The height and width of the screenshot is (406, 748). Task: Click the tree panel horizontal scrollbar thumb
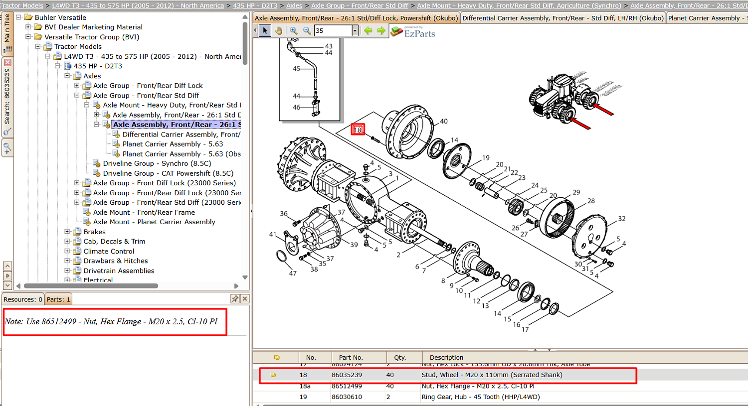point(91,286)
